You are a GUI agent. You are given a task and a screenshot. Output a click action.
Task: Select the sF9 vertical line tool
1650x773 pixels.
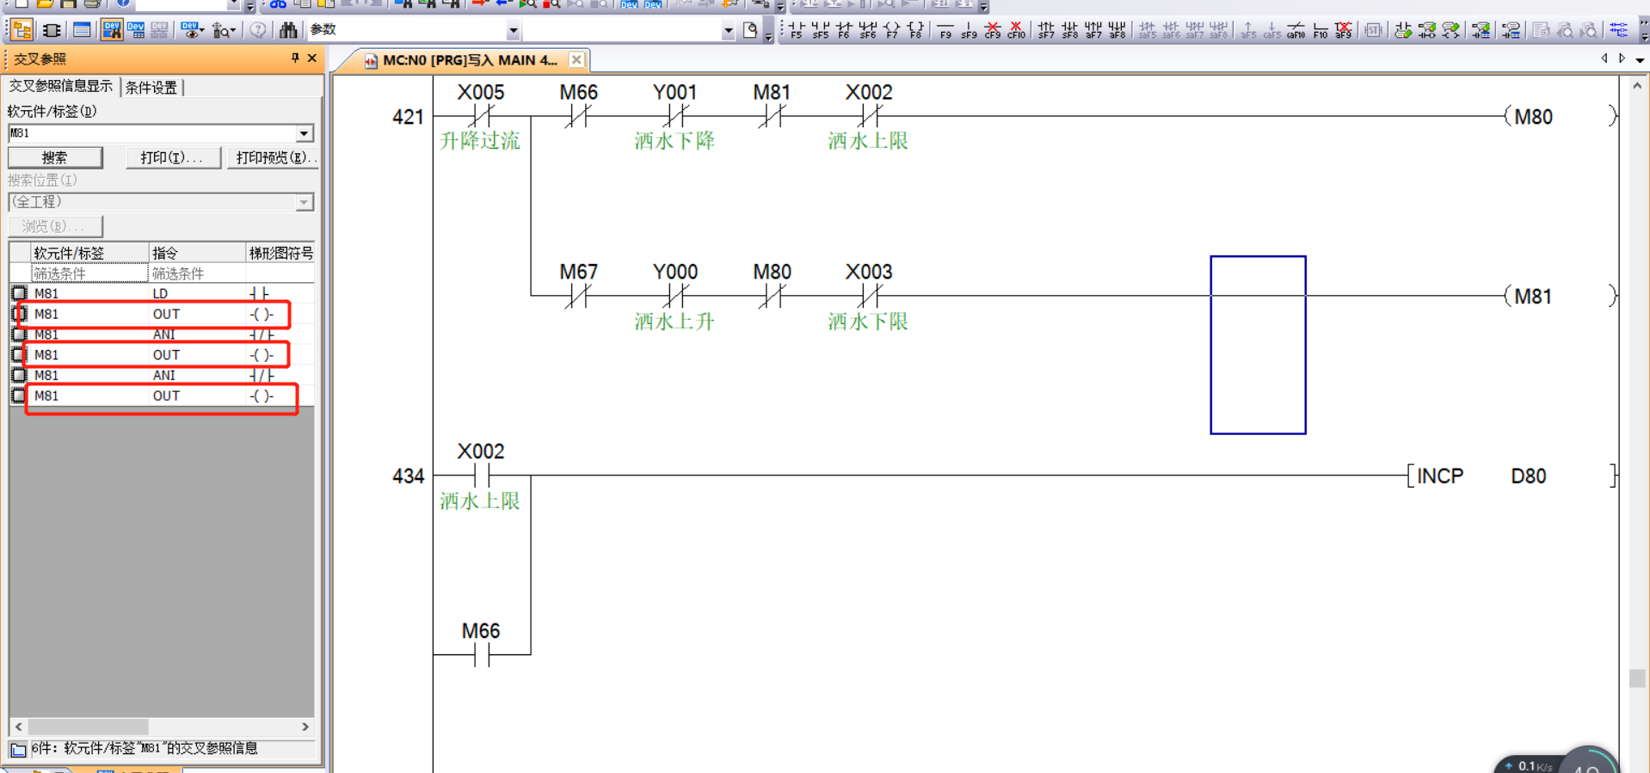[969, 31]
